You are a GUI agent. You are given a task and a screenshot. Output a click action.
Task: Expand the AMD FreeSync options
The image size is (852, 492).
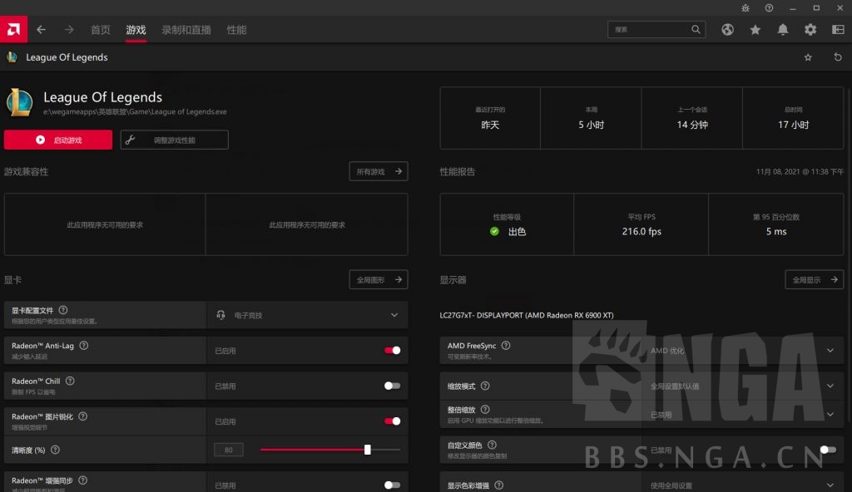pyautogui.click(x=830, y=350)
